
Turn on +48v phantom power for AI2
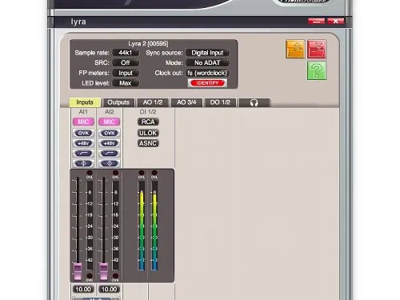point(110,143)
